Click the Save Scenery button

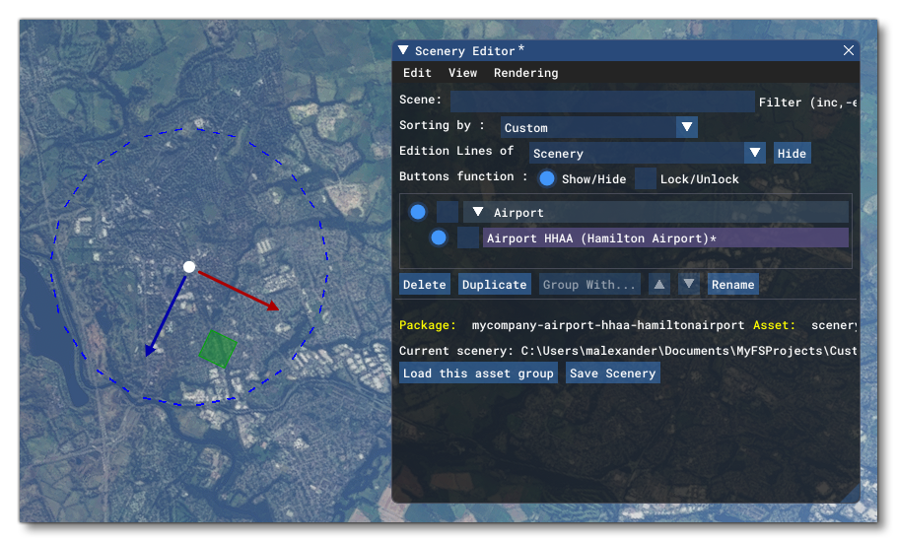[612, 373]
